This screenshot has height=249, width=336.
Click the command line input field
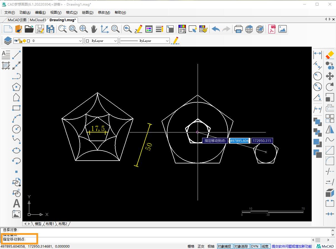[x=167, y=240]
